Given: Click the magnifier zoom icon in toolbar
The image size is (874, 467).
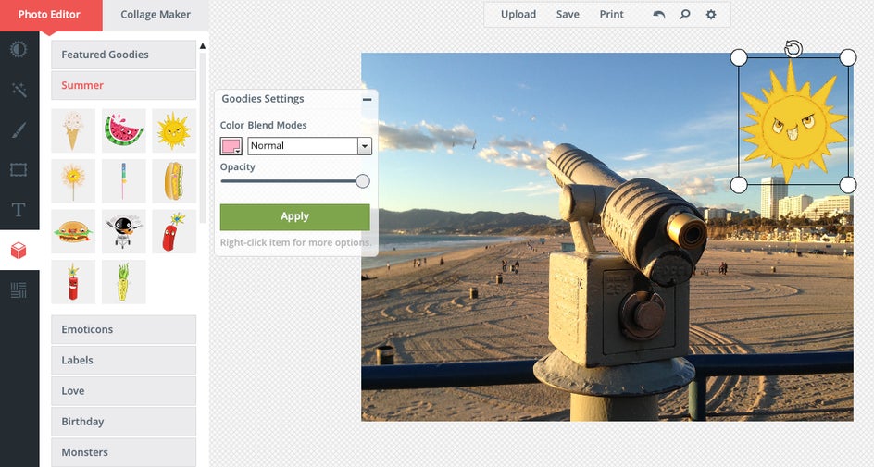Looking at the screenshot, I should (684, 15).
